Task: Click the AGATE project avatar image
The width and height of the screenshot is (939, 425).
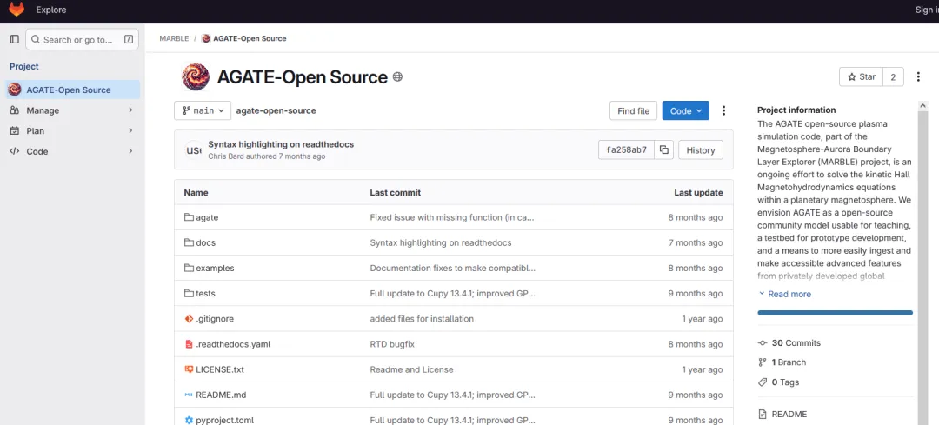Action: (x=196, y=77)
